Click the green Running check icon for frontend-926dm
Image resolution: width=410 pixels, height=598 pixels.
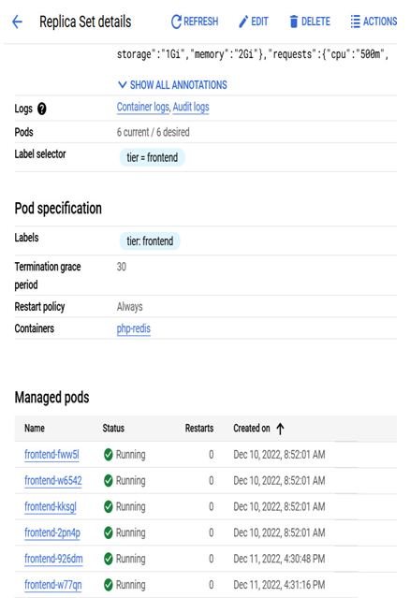click(109, 559)
